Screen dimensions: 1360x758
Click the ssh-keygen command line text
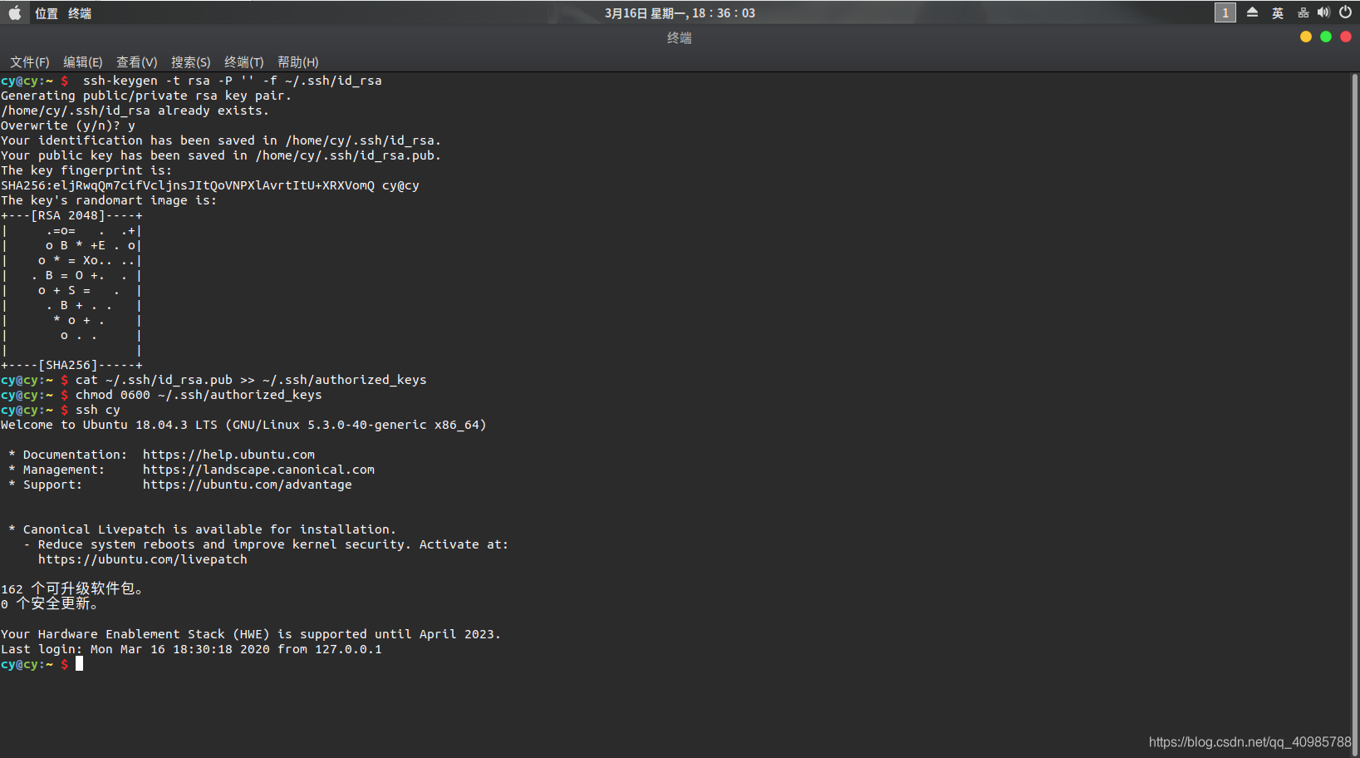pos(233,81)
